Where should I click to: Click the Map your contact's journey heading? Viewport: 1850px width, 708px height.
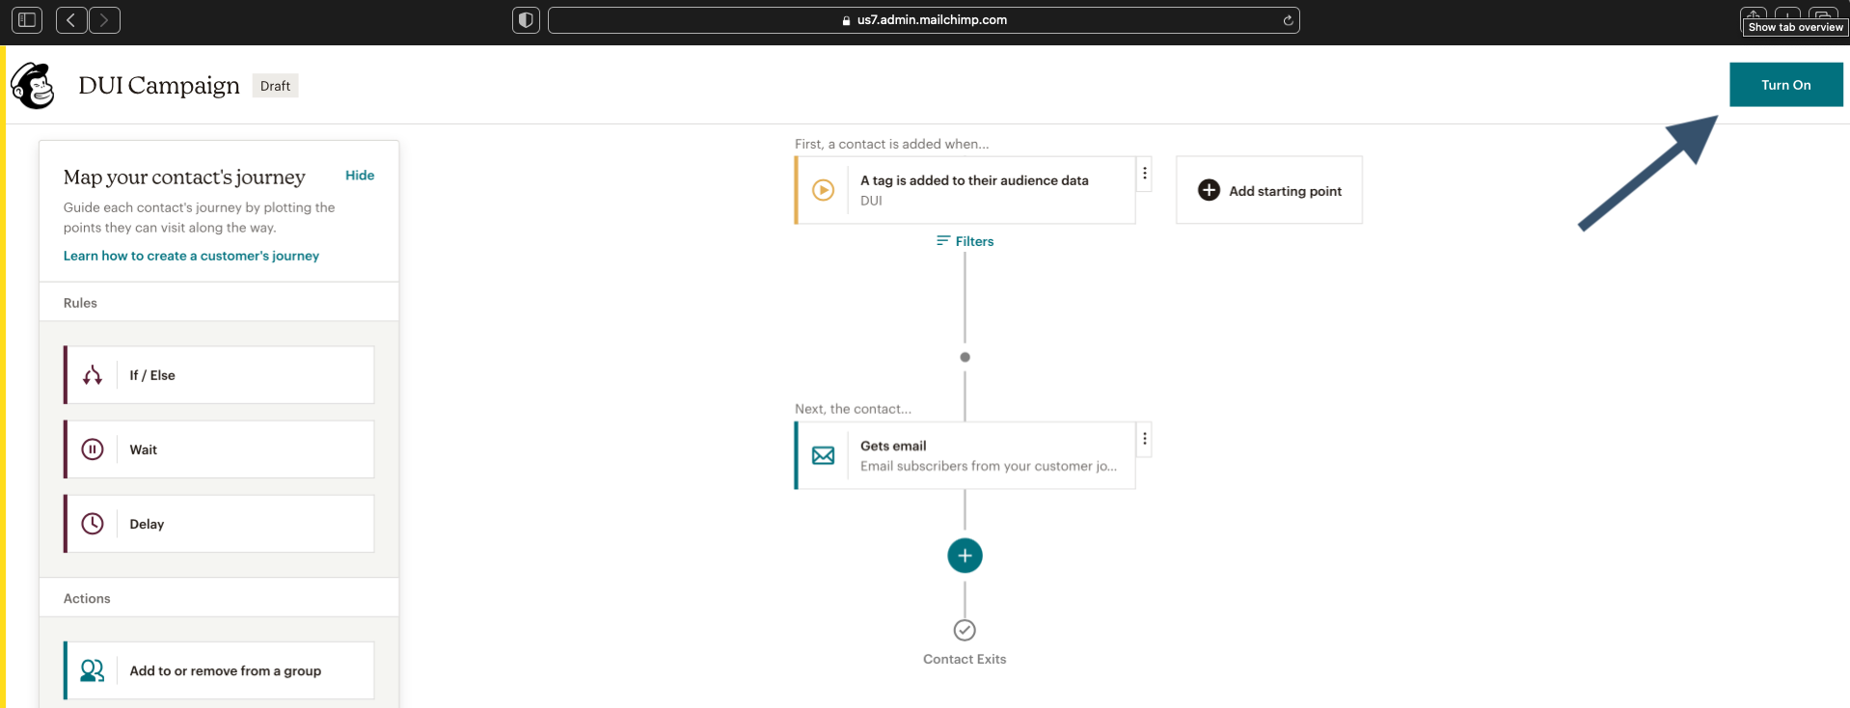pos(184,177)
